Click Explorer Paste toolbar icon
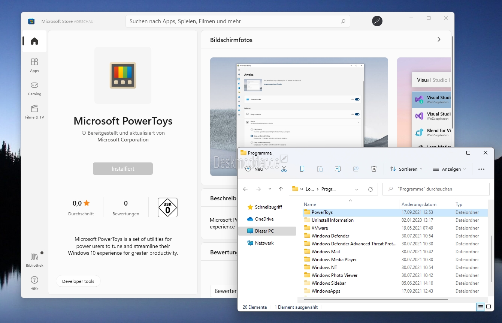Image resolution: width=502 pixels, height=323 pixels. coord(320,169)
